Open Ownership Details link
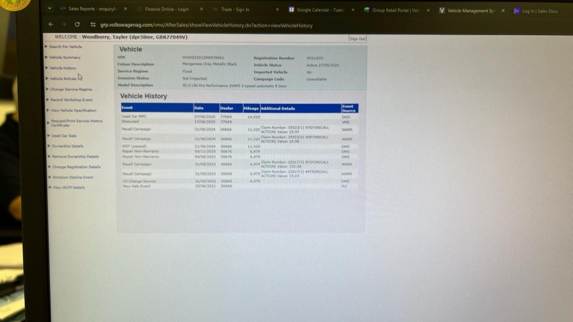This screenshot has height=322, width=573. click(67, 146)
